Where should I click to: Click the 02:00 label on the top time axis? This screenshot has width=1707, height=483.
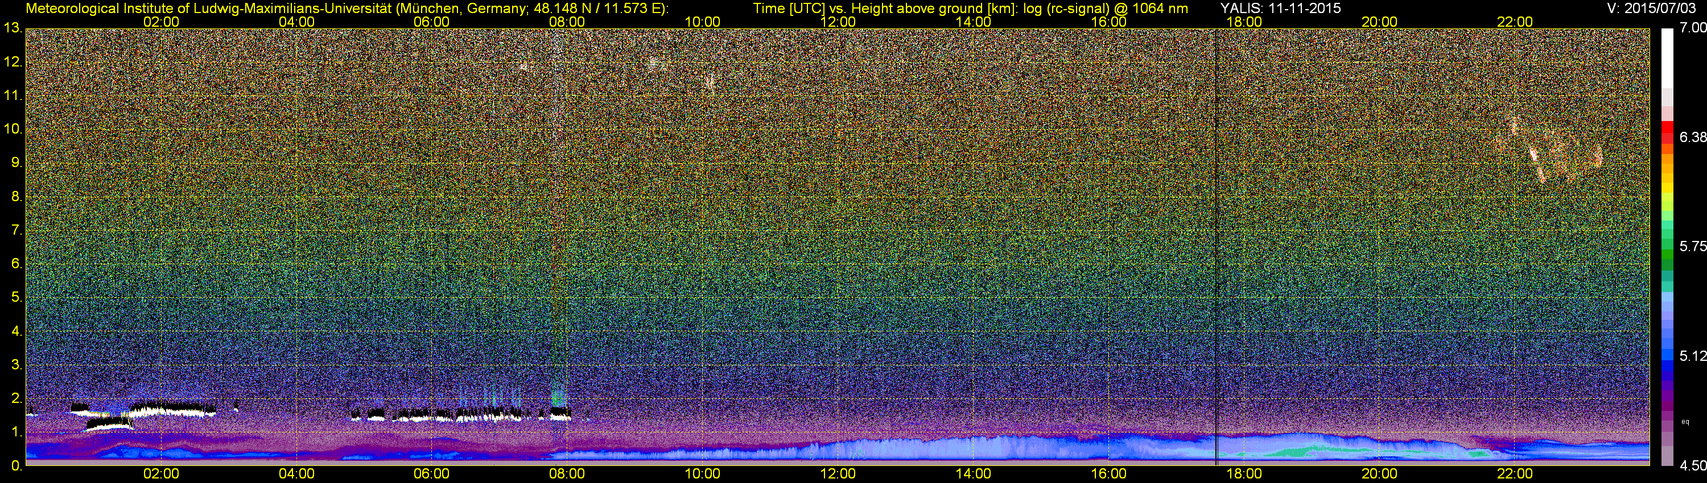[161, 21]
